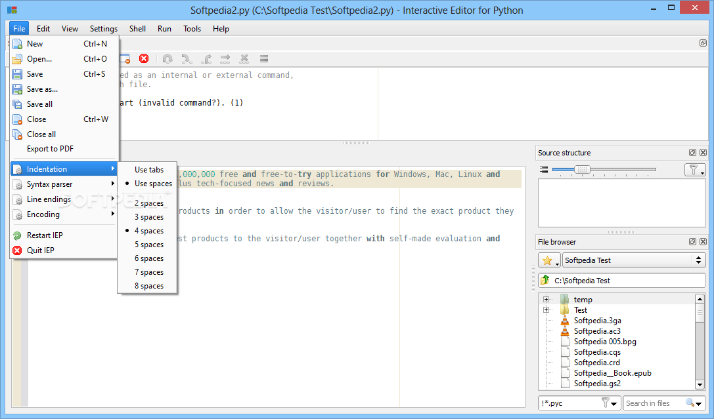The width and height of the screenshot is (714, 419).
Task: Open the Indentation submenu entry
Action: [64, 169]
